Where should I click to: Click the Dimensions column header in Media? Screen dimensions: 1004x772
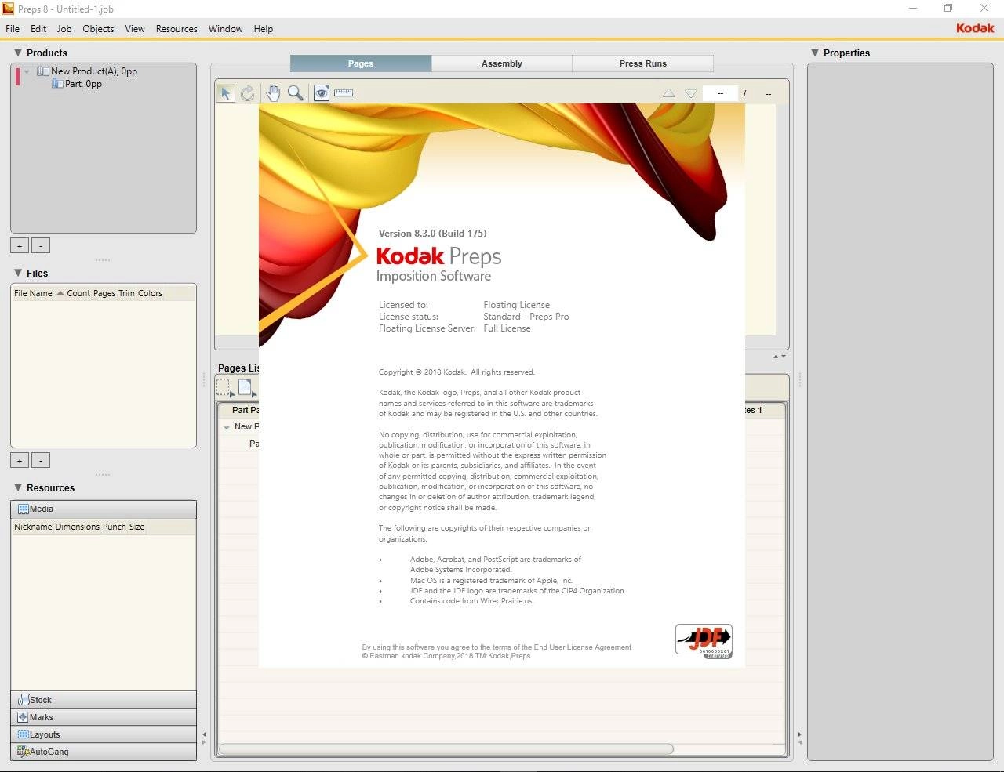pyautogui.click(x=78, y=527)
